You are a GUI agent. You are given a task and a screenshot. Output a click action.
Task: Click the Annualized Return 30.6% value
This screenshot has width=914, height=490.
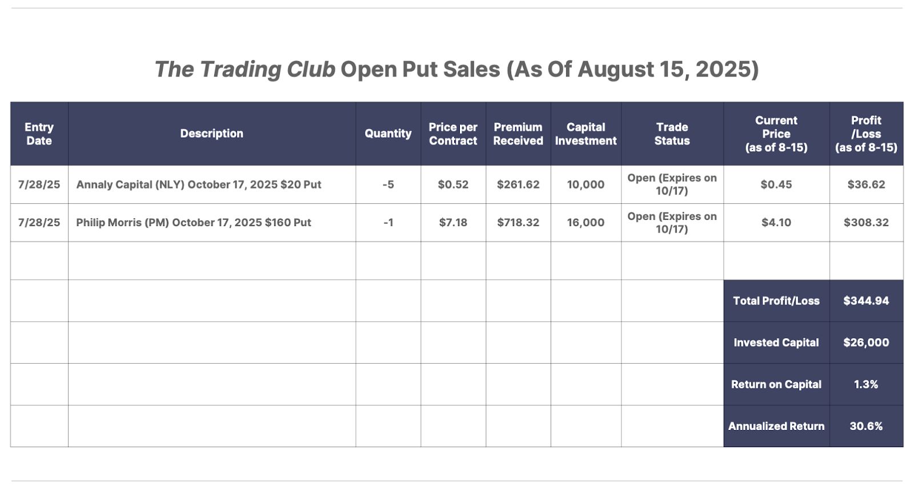click(x=866, y=426)
